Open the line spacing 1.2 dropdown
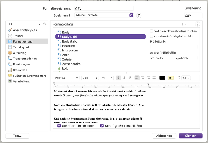208x143 pixels. [x=186, y=78]
